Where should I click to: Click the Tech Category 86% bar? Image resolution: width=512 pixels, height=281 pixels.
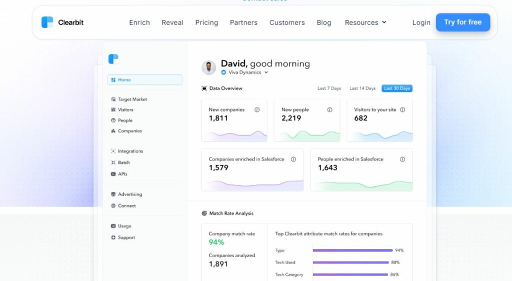[350, 274]
